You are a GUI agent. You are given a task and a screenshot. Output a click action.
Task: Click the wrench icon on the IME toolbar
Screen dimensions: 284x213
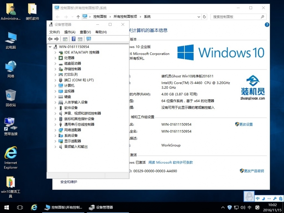click(x=275, y=198)
